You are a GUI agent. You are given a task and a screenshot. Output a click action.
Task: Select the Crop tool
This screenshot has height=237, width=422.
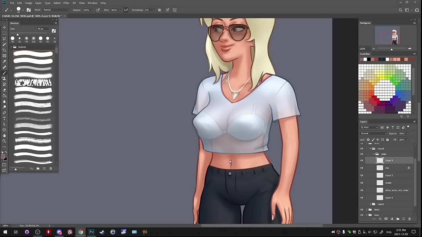tap(4, 50)
